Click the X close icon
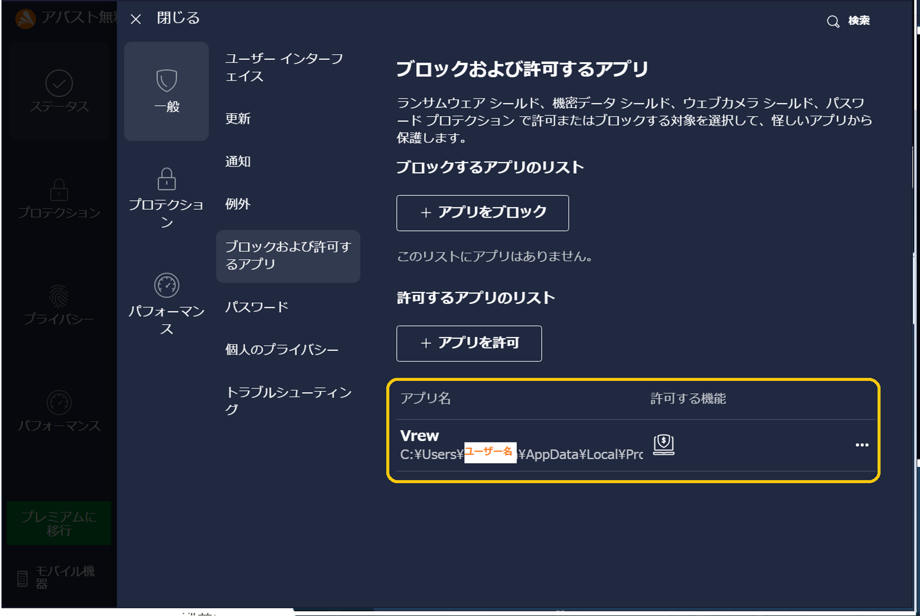The height and width of the screenshot is (616, 920). (136, 19)
